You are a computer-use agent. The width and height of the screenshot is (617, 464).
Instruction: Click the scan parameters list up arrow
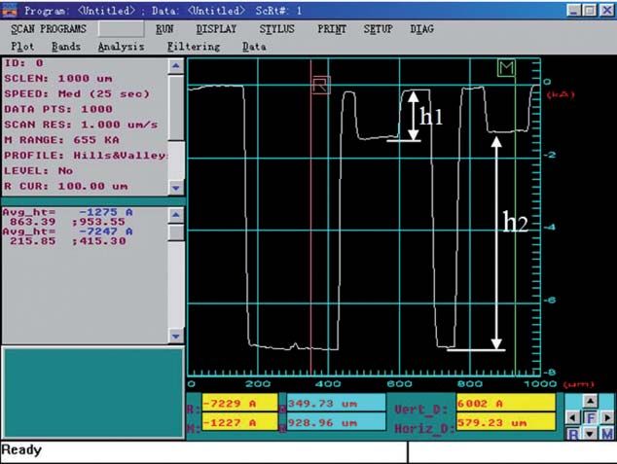click(x=176, y=66)
